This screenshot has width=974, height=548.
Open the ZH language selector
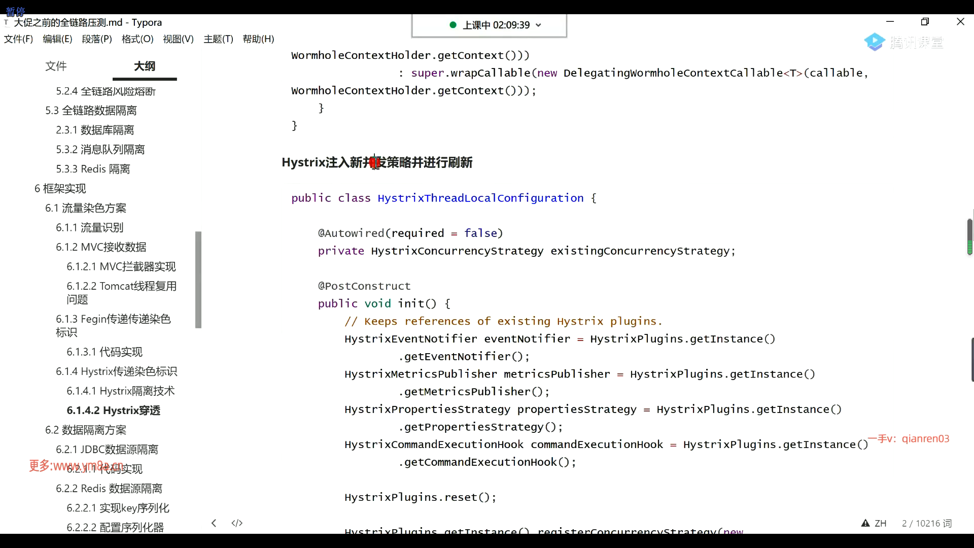point(881,523)
